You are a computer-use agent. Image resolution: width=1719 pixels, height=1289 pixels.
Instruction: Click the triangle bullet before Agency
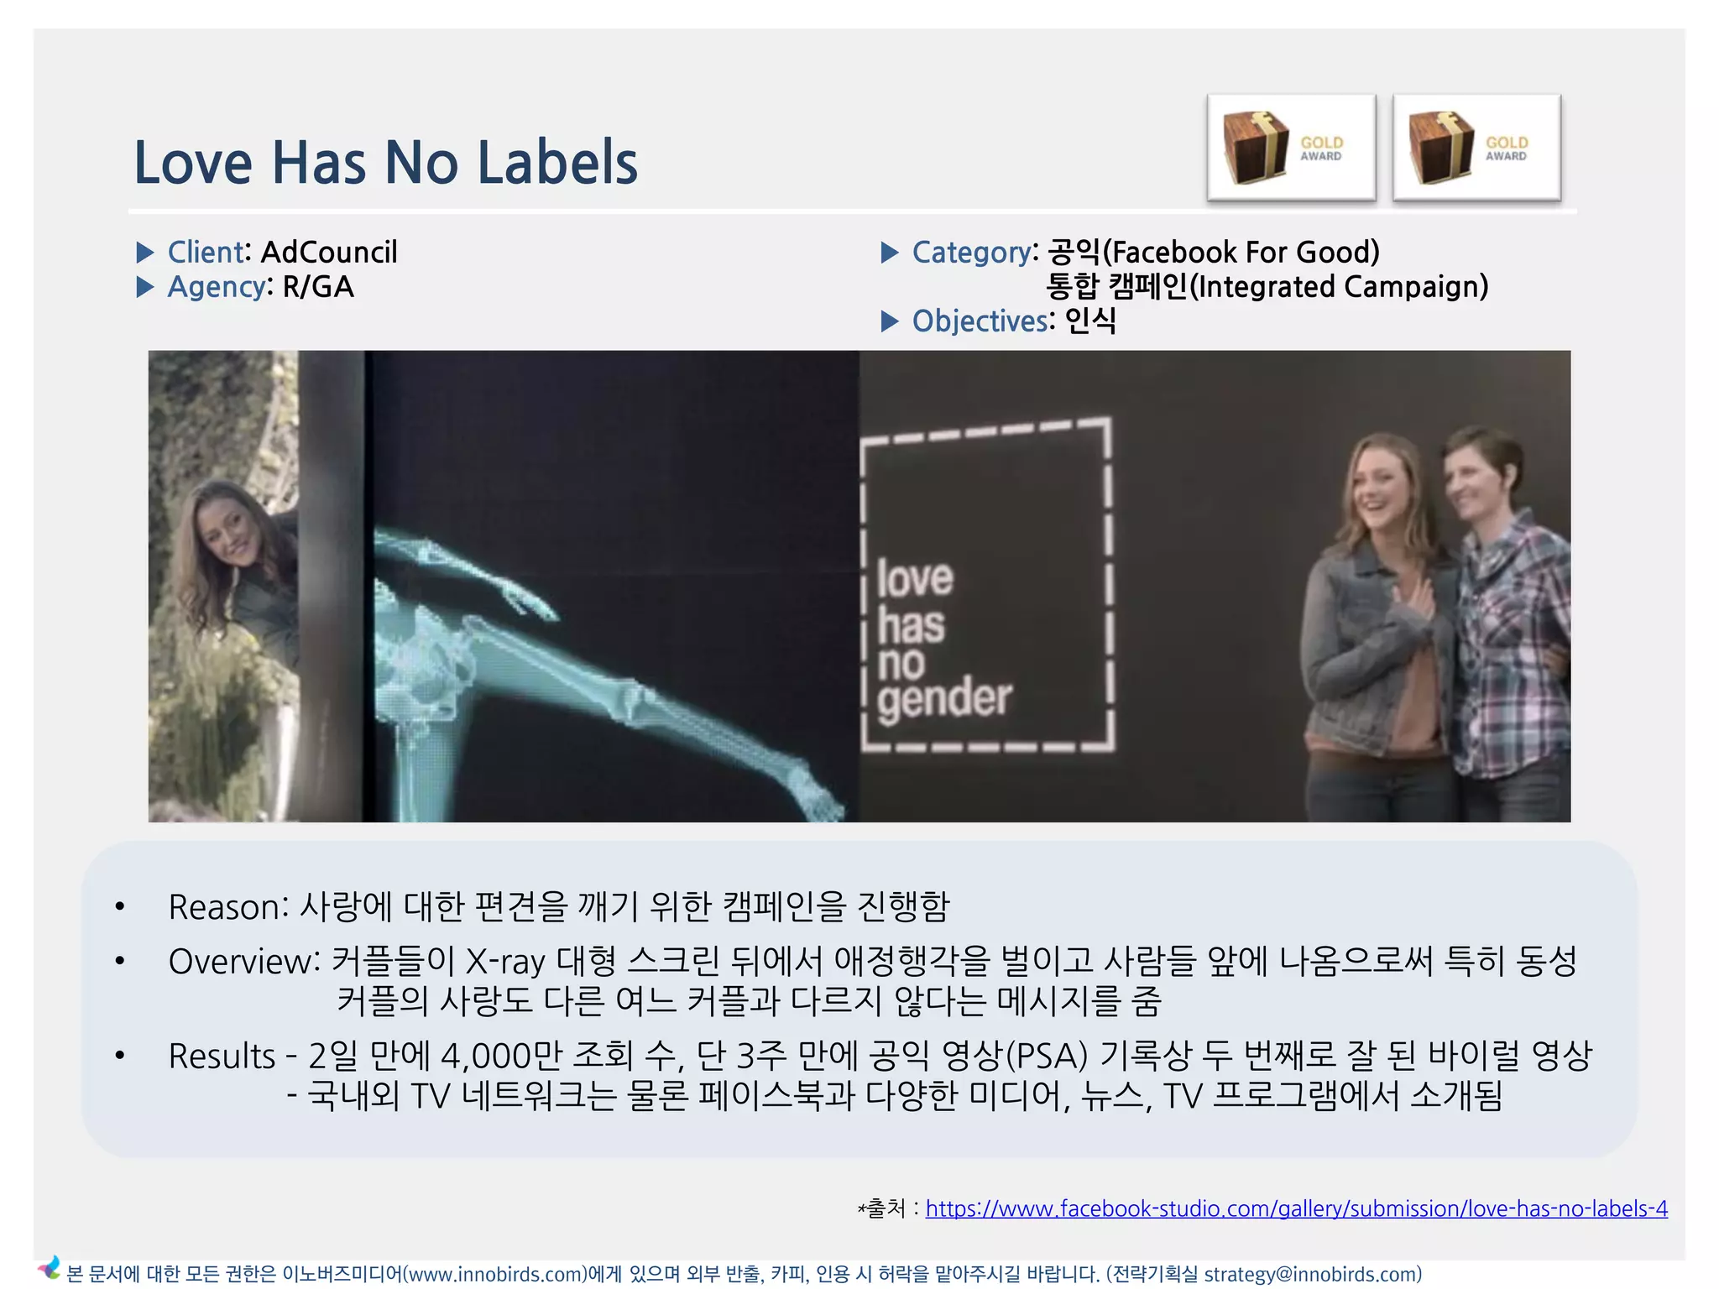coord(145,287)
